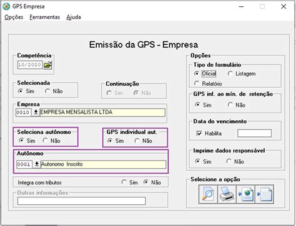296x226 pixels.
Task: Choose Oficial form type
Action: coord(205,73)
